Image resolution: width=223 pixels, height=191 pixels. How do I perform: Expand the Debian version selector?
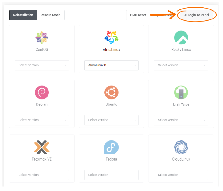click(x=42, y=120)
